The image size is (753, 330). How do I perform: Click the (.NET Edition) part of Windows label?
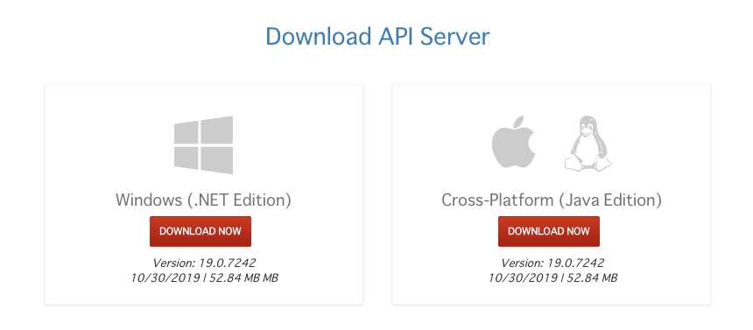click(x=239, y=200)
